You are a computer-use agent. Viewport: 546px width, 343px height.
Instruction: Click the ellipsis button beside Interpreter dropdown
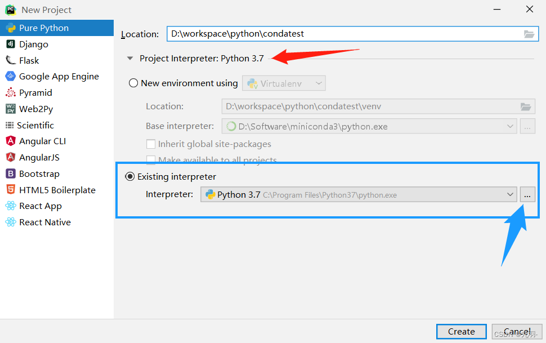click(x=527, y=194)
